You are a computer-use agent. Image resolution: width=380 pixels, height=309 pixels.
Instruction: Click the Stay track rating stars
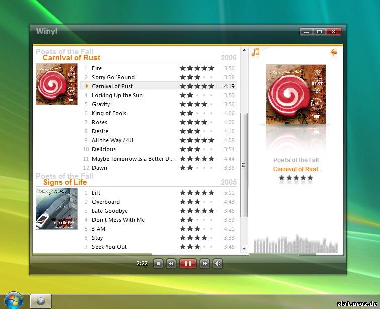click(197, 238)
